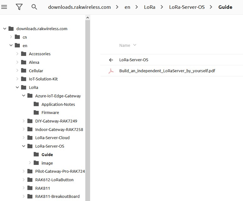Click the sidebar vertical scrollbar track
Image resolution: width=243 pixels, height=201 pixels.
88,111
